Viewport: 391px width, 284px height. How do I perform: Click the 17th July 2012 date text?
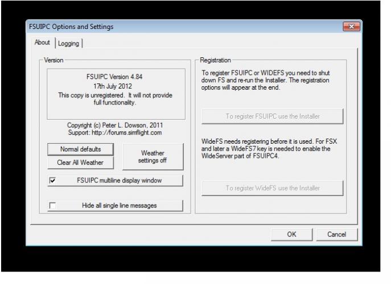tap(113, 86)
